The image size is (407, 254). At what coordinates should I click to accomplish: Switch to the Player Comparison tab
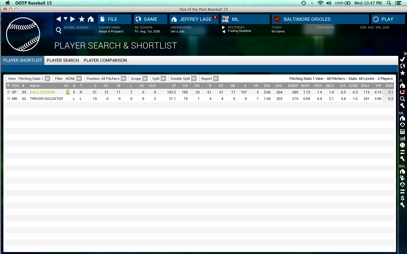(105, 60)
